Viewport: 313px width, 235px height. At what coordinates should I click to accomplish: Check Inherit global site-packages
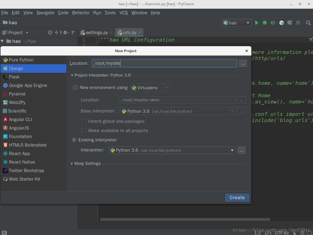click(x=84, y=121)
